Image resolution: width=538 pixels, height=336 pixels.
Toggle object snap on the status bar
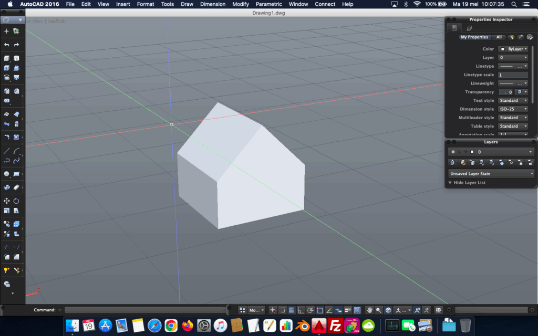(320, 310)
